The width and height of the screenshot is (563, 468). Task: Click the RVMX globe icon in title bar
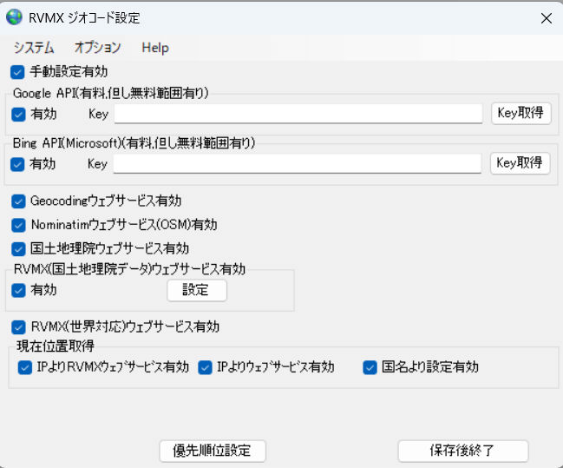coord(15,17)
